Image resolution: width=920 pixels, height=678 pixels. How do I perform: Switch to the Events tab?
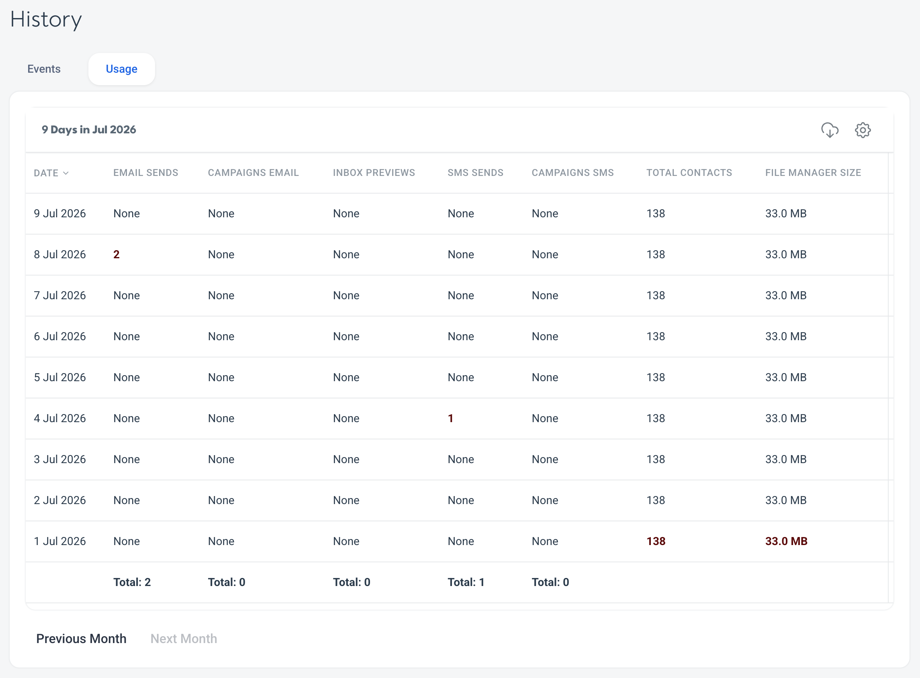(x=44, y=69)
